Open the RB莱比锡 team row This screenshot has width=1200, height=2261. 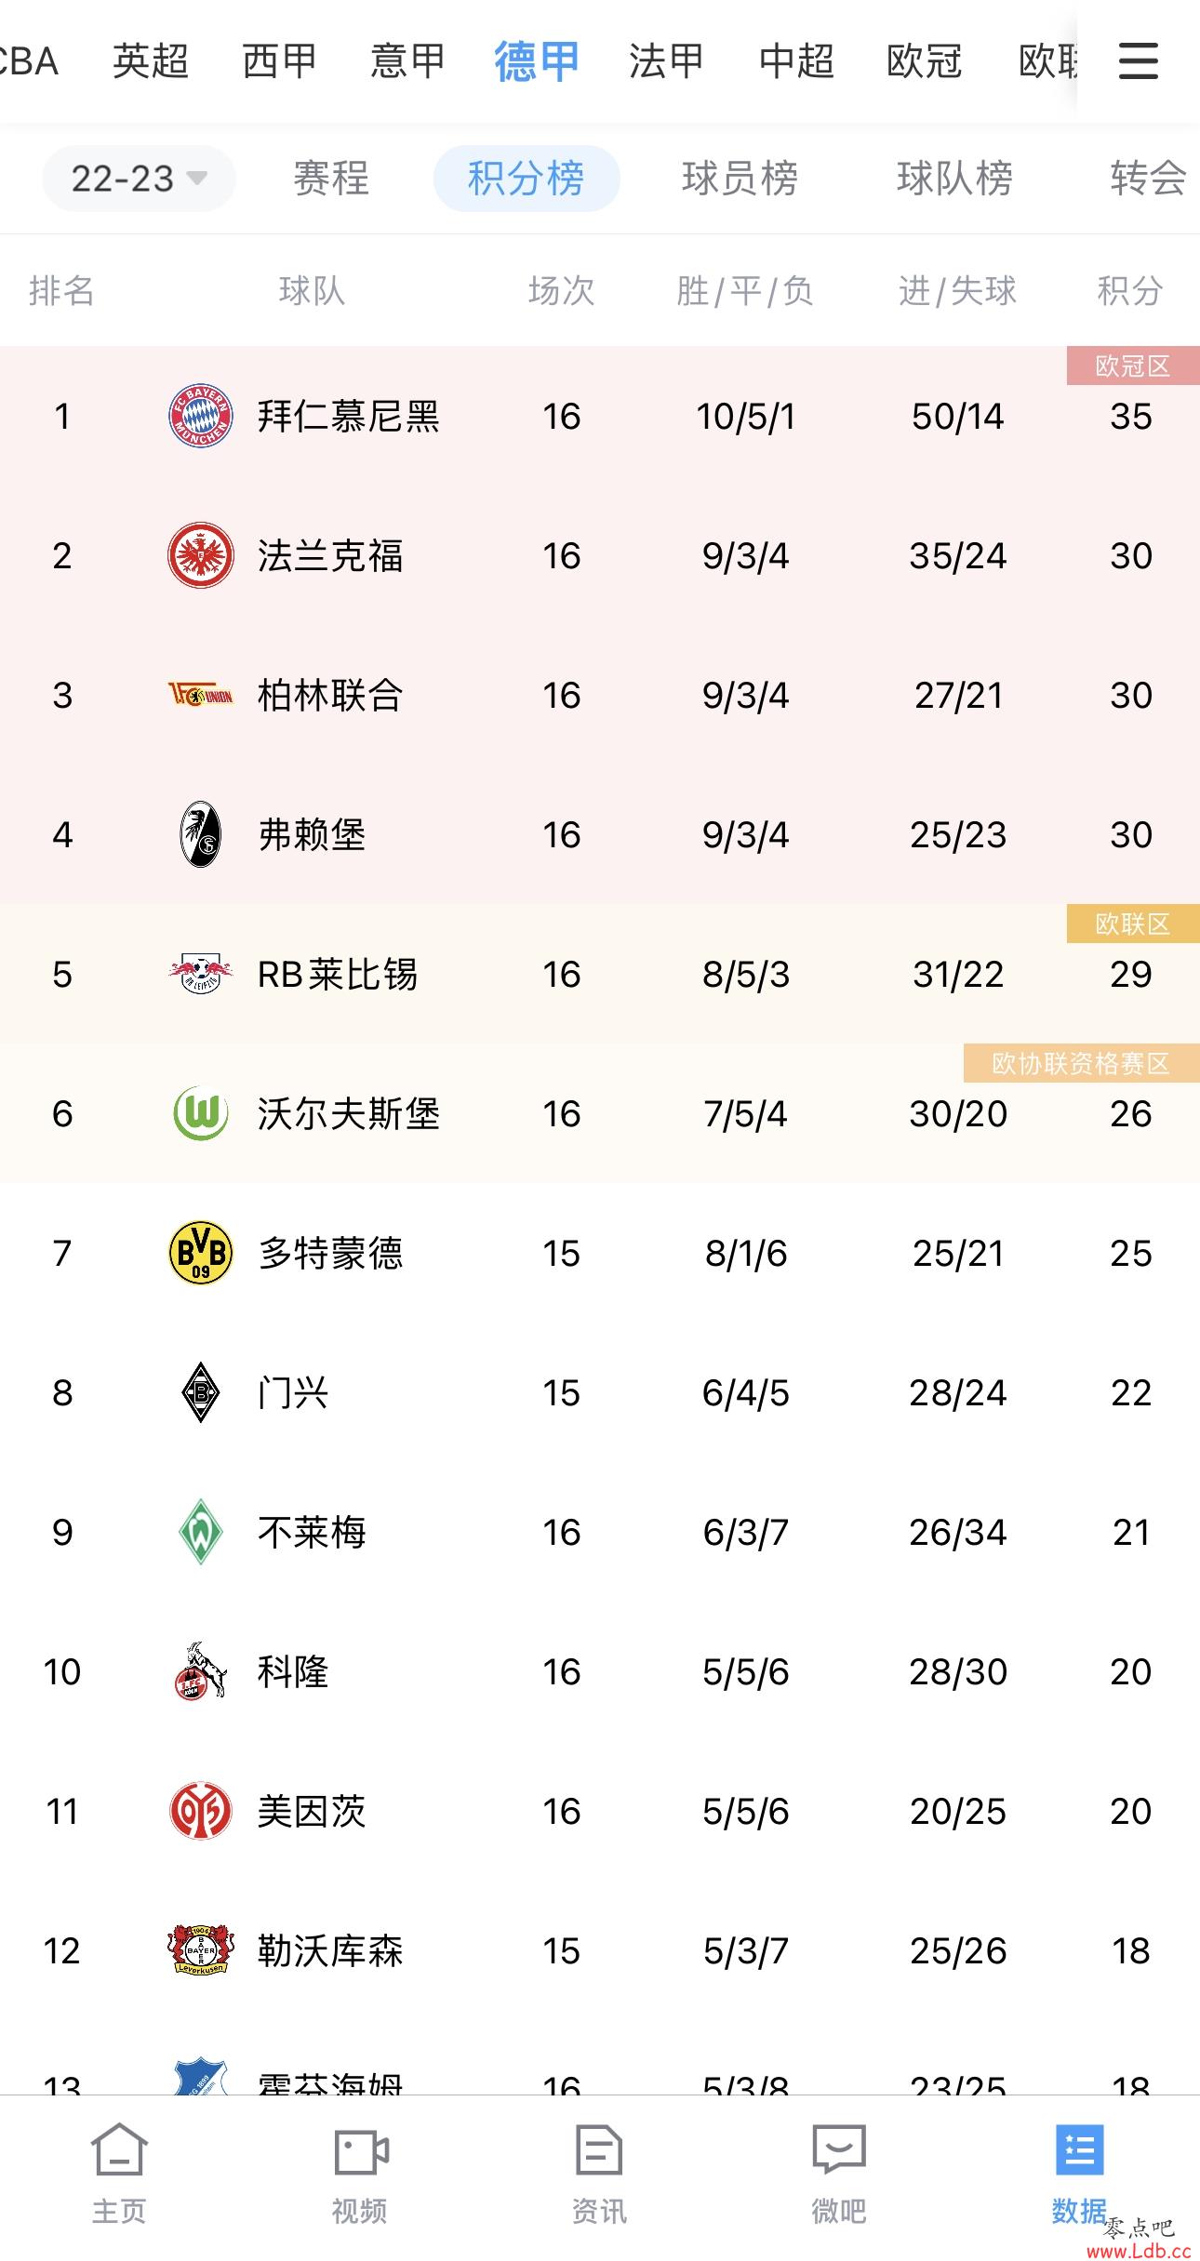coord(600,974)
